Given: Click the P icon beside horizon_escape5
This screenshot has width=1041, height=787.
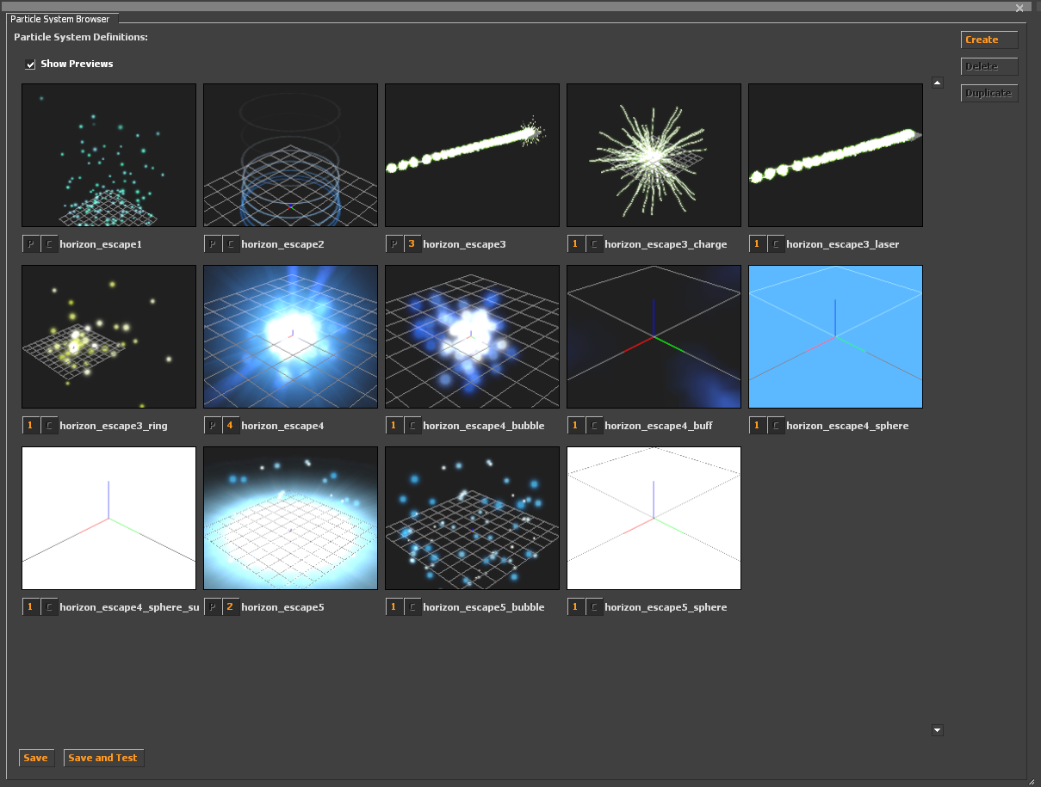Looking at the screenshot, I should click(x=213, y=607).
